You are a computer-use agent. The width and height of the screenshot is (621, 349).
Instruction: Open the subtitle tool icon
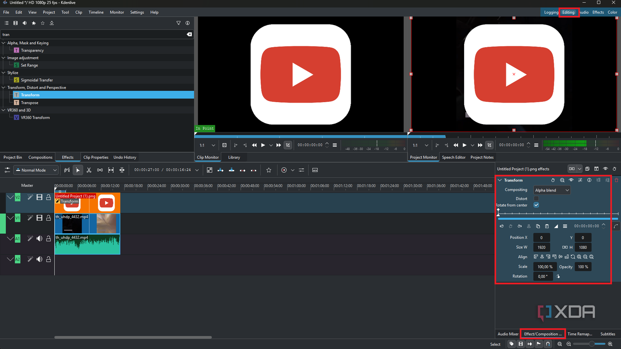pyautogui.click(x=315, y=170)
